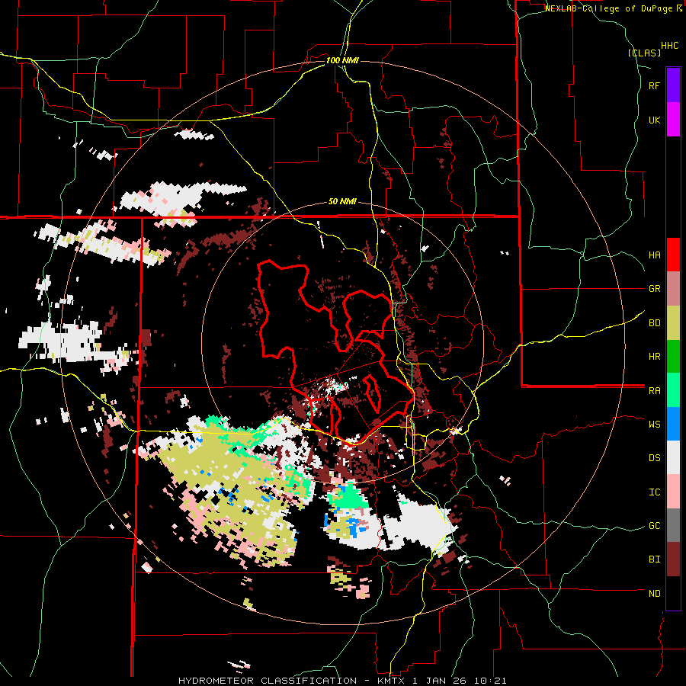
Task: Click the HR legend label
Action: [x=654, y=357]
